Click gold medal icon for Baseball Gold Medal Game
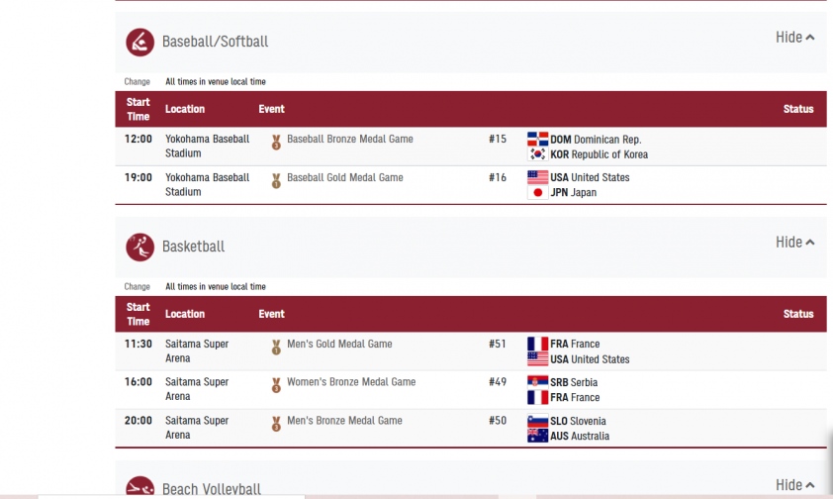The image size is (833, 499). click(x=276, y=181)
